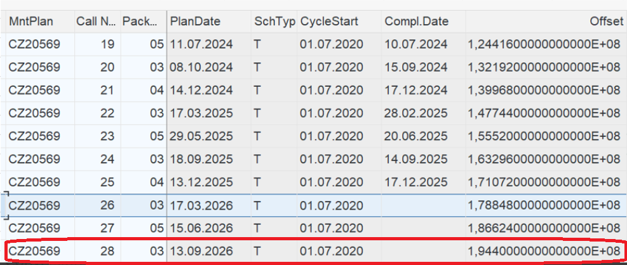Click the PlanDate cell 17.03.2025
The width and height of the screenshot is (627, 265).
201,113
